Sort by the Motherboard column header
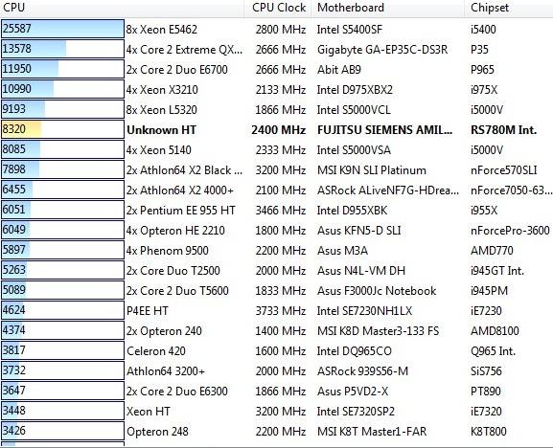 tap(388, 8)
